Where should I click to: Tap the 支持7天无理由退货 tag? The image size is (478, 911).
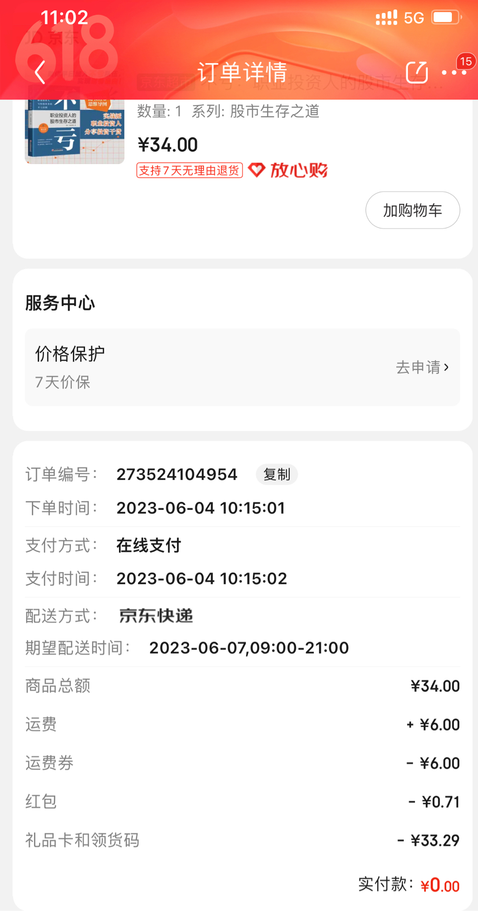190,171
